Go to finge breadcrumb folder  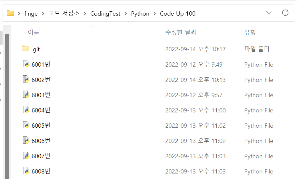coord(31,14)
